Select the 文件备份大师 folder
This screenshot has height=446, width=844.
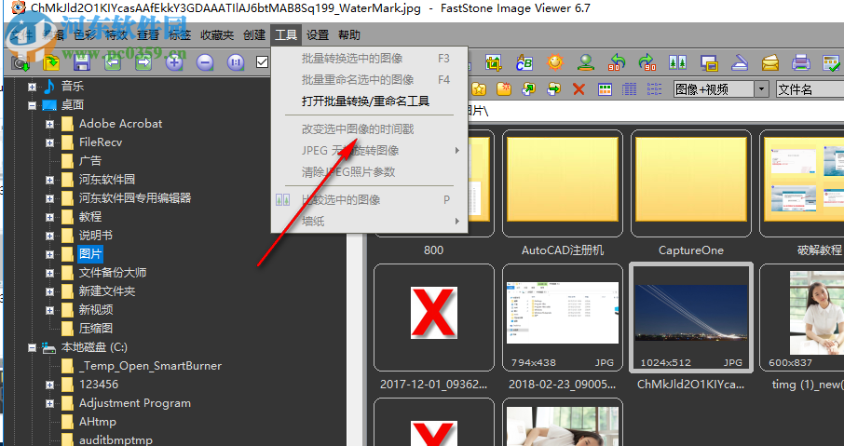point(113,273)
